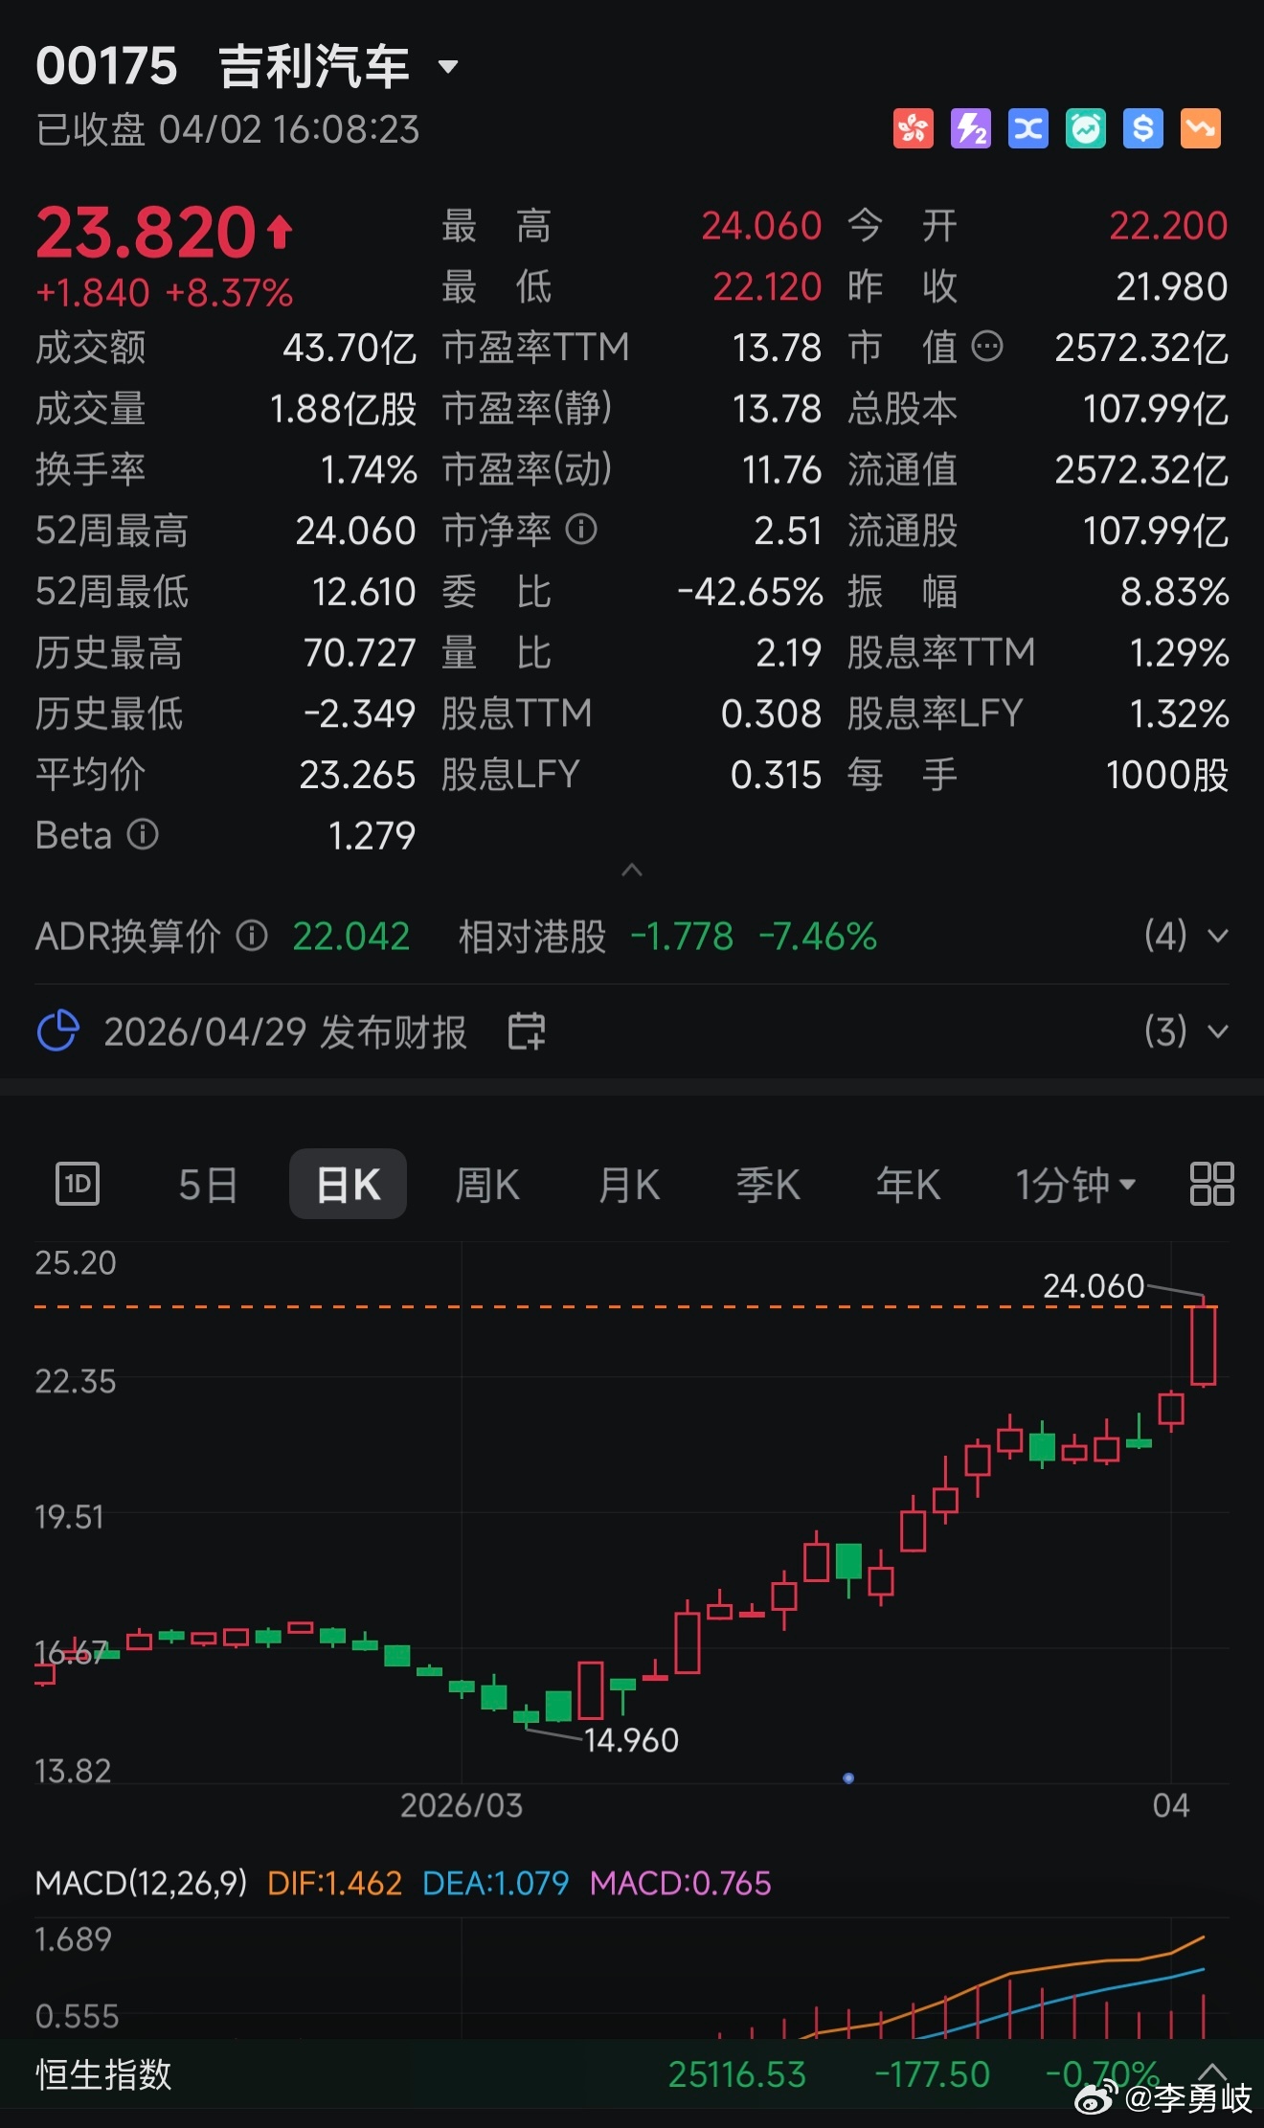
Task: Tap the orange downward trend icon
Action: [1200, 128]
